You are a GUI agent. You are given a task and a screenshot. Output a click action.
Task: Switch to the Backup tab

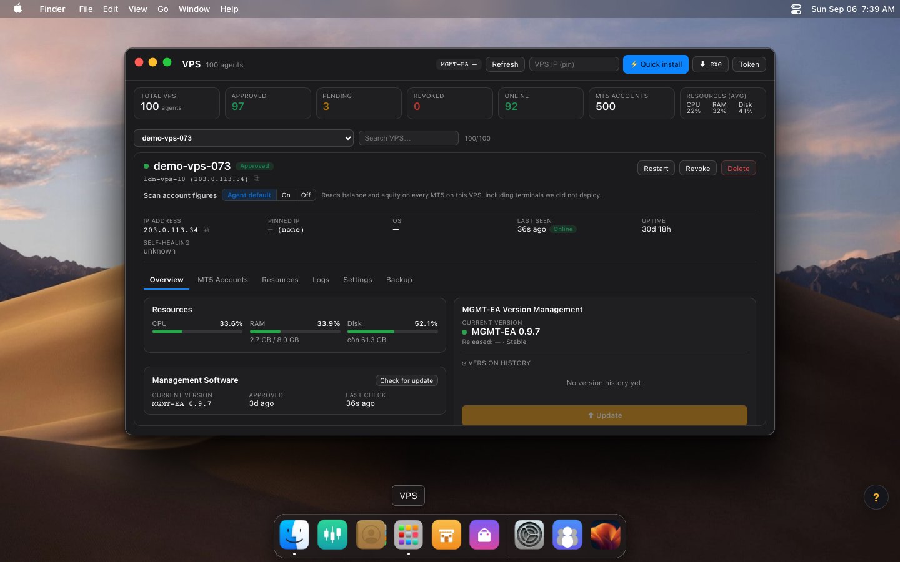[399, 280]
